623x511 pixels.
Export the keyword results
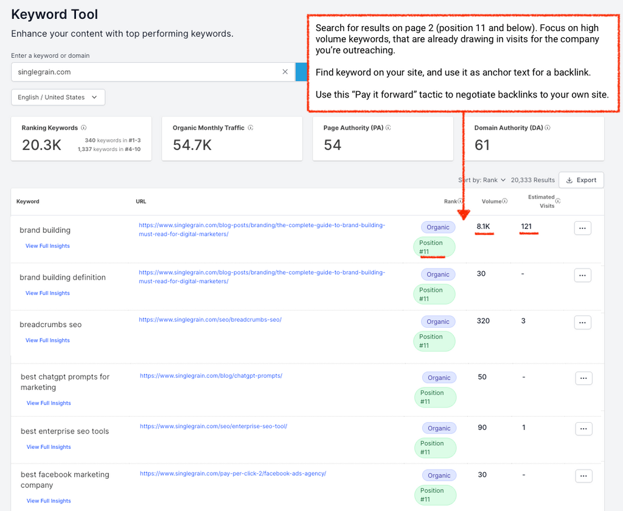581,180
